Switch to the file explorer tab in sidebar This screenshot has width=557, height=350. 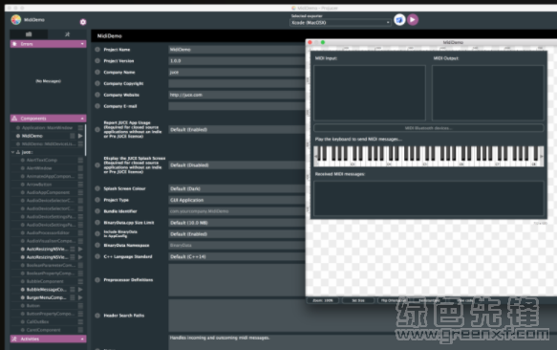[29, 34]
